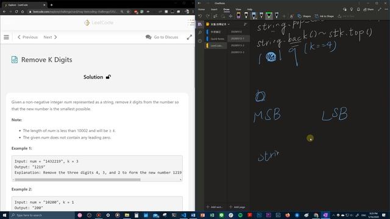Select the white pen in OneNote

246,16
